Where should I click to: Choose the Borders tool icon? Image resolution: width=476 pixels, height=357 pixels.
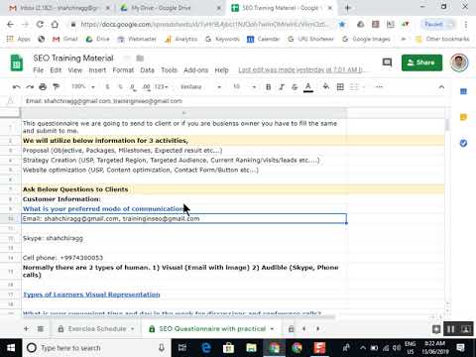click(x=340, y=87)
